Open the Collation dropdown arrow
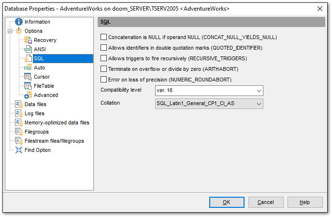The image size is (332, 217). [259, 104]
